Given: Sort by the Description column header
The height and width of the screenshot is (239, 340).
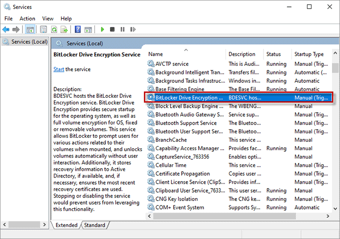Looking at the screenshot, I should [244, 54].
